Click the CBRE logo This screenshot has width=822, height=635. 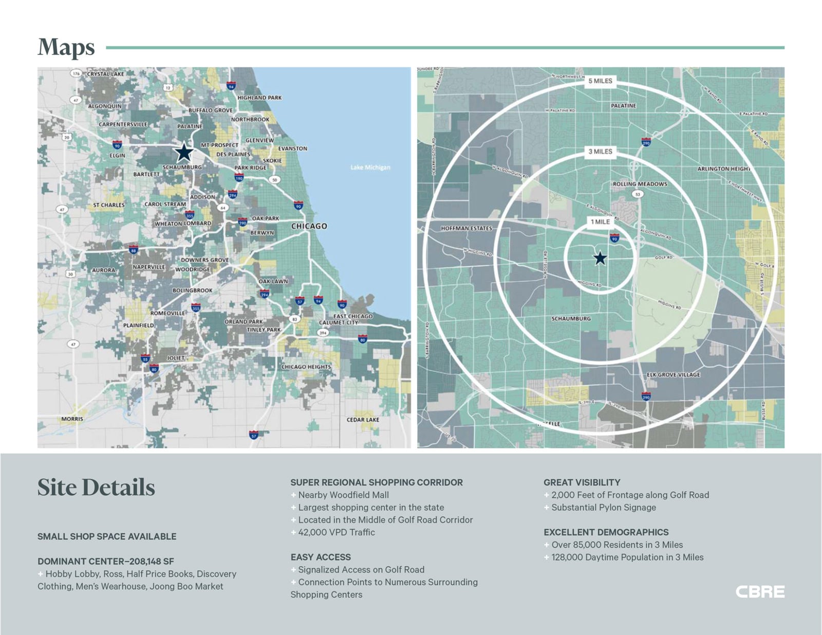760,592
